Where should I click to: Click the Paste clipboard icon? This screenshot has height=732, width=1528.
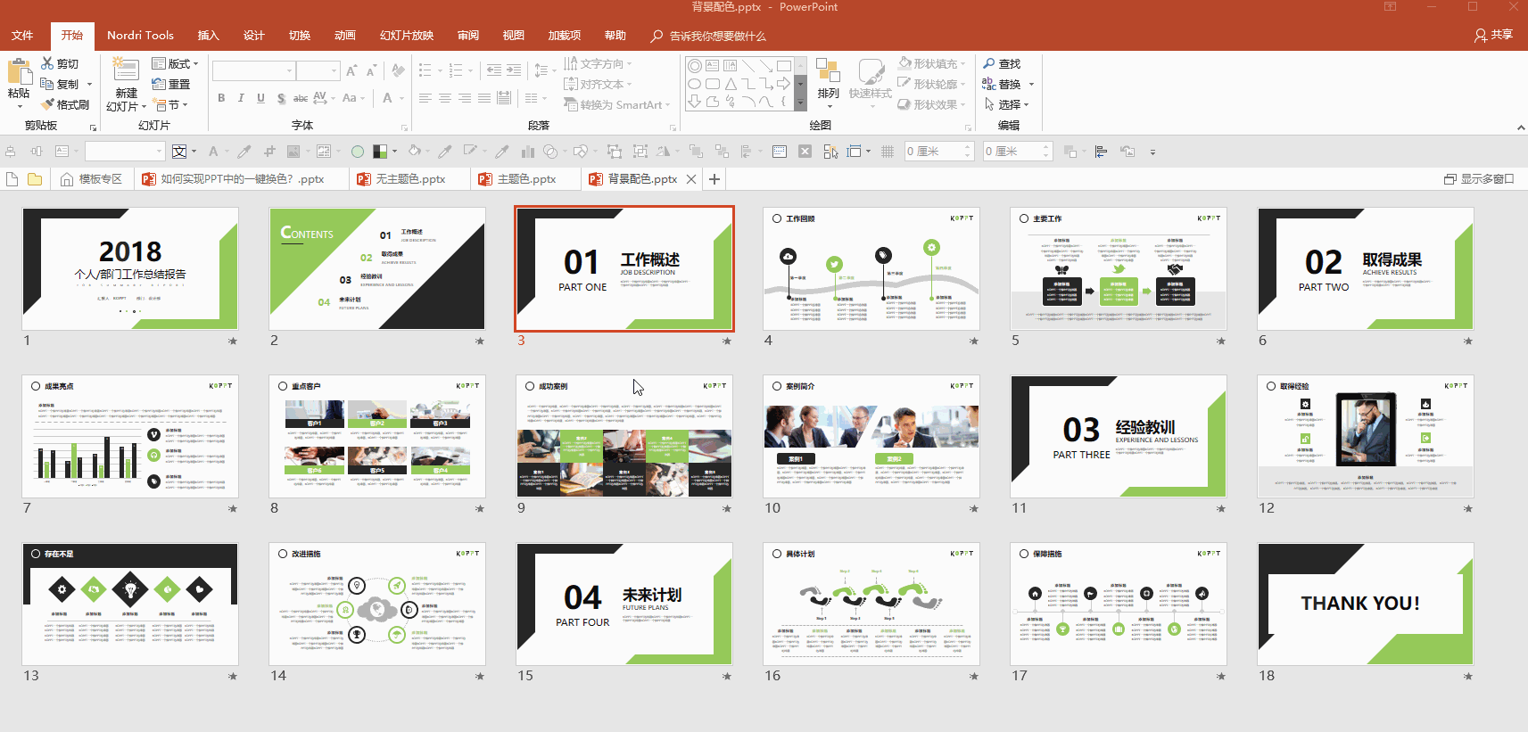pos(19,71)
